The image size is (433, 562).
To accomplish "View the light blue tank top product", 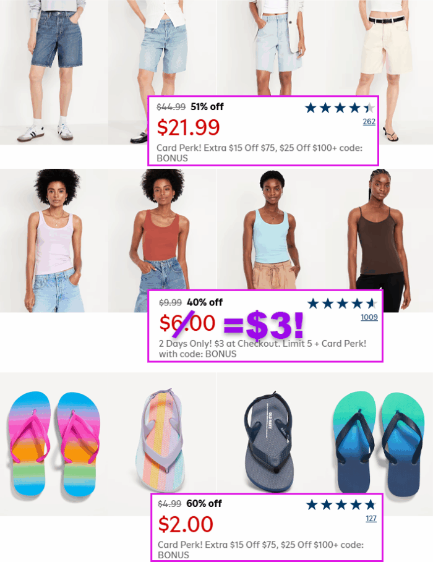I will point(271,229).
